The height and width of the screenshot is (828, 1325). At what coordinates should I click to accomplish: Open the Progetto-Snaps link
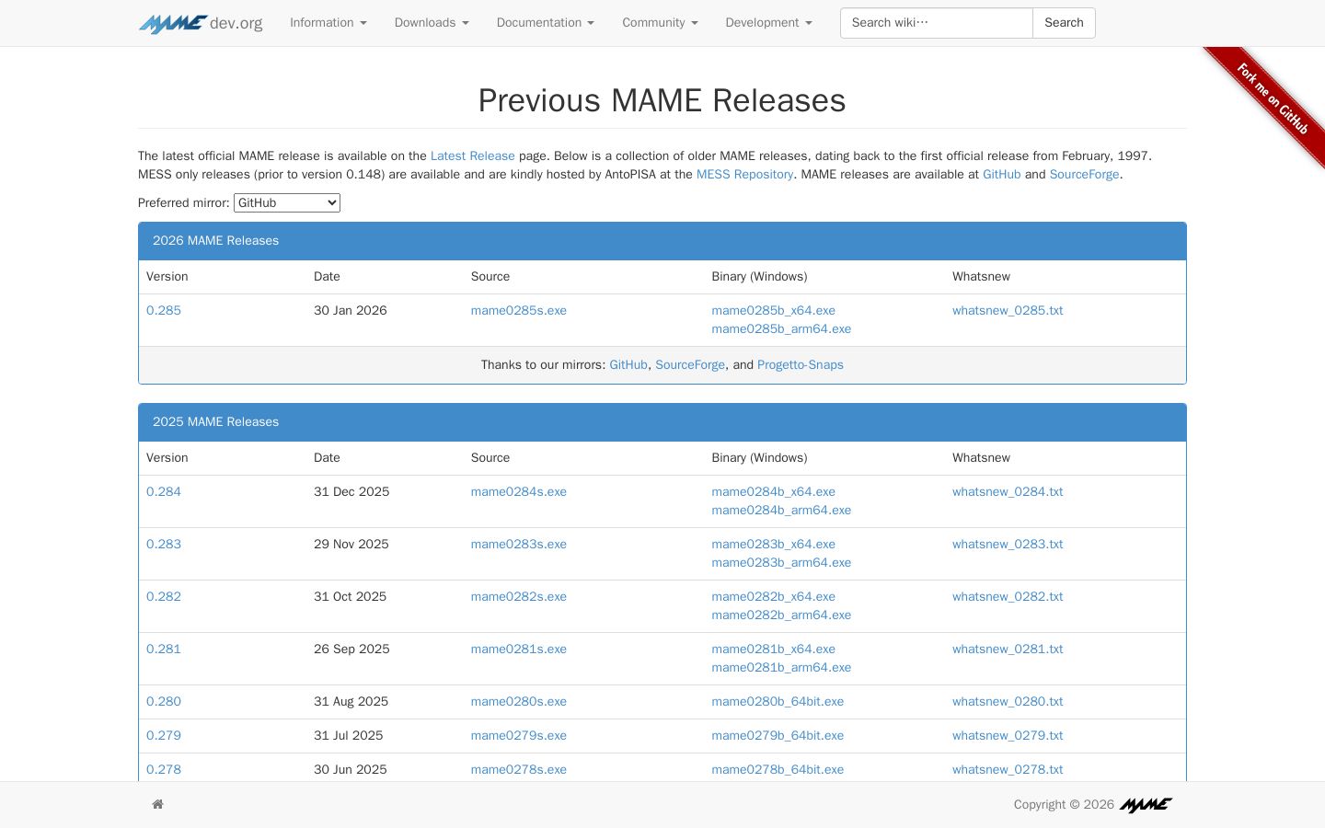(x=801, y=365)
